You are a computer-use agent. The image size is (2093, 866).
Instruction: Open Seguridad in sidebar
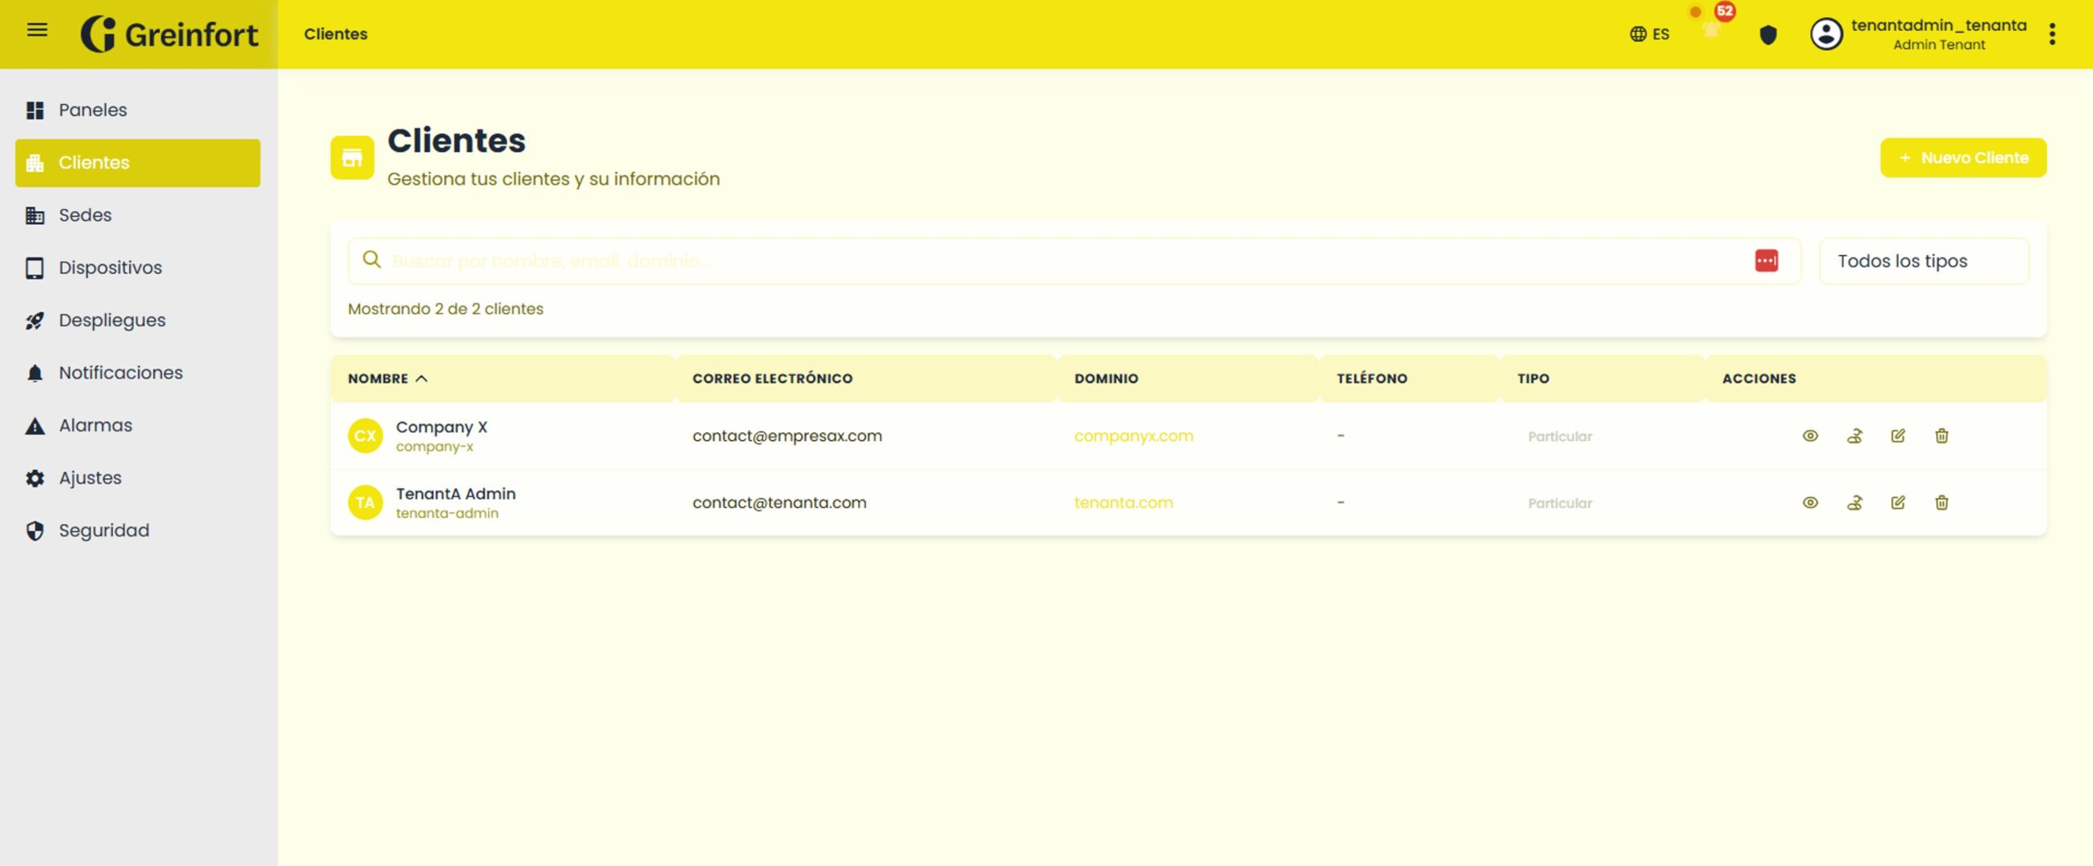click(137, 530)
